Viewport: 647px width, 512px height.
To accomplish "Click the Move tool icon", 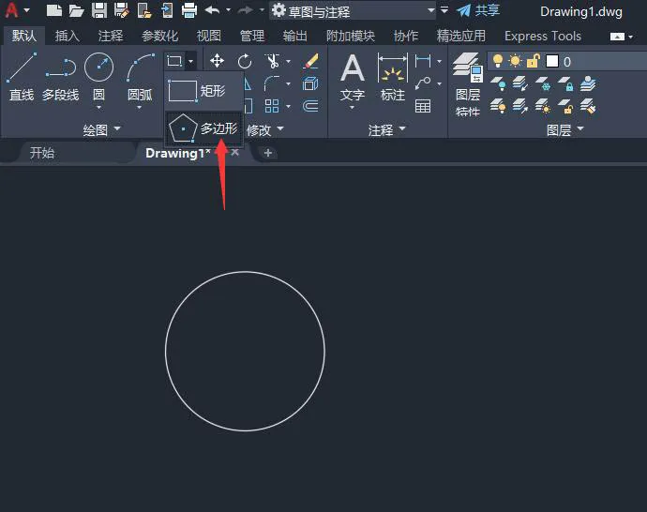I will 217,61.
